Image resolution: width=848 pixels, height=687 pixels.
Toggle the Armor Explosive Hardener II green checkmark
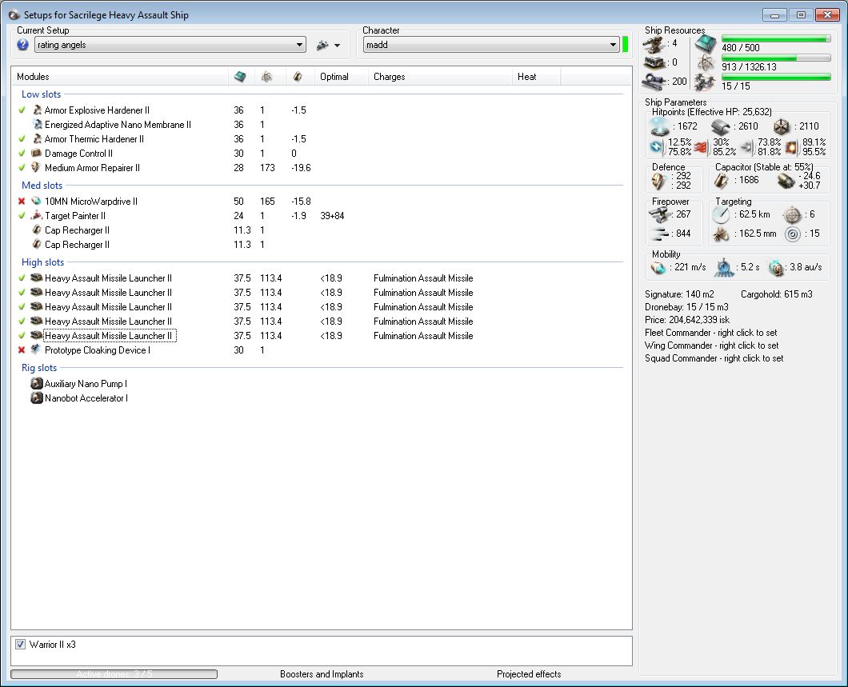22,110
